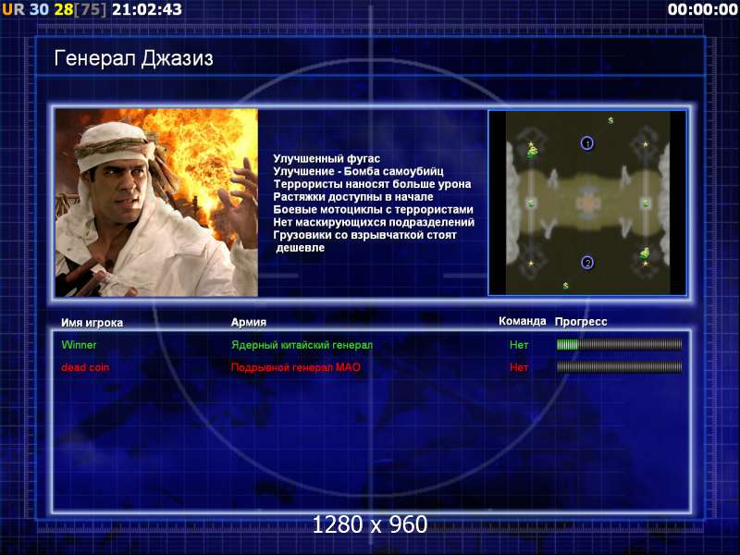
Task: Click the line Улучшение - Бомба самоубийц
Action: click(358, 171)
